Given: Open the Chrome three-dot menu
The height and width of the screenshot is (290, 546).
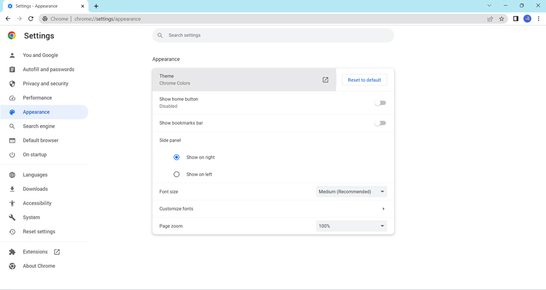Looking at the screenshot, I should [538, 19].
